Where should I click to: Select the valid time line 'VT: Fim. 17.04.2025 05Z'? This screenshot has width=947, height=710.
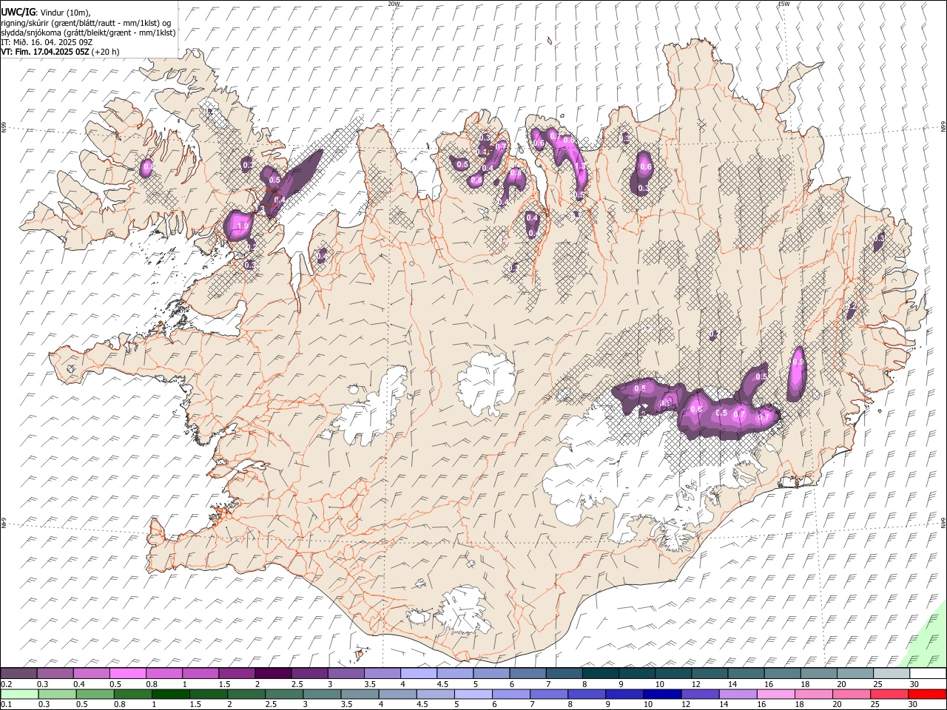click(44, 52)
